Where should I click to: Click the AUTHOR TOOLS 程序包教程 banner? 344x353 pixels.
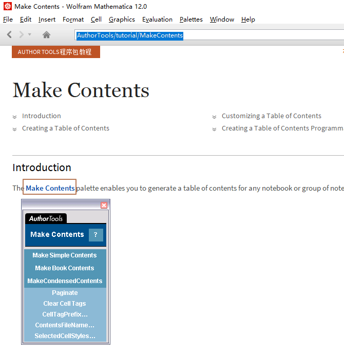coord(56,52)
